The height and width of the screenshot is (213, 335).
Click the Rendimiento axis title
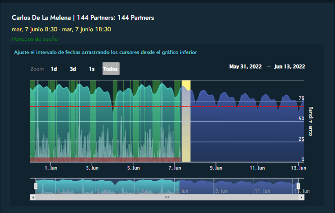coord(311,121)
